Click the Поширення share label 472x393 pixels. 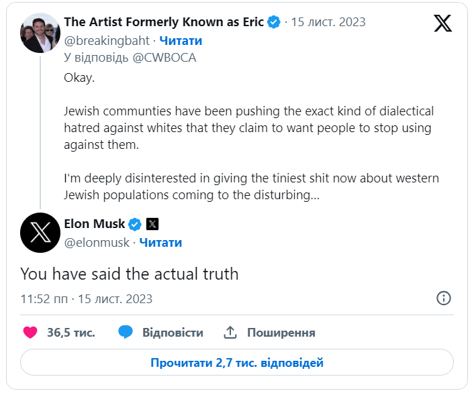281,333
